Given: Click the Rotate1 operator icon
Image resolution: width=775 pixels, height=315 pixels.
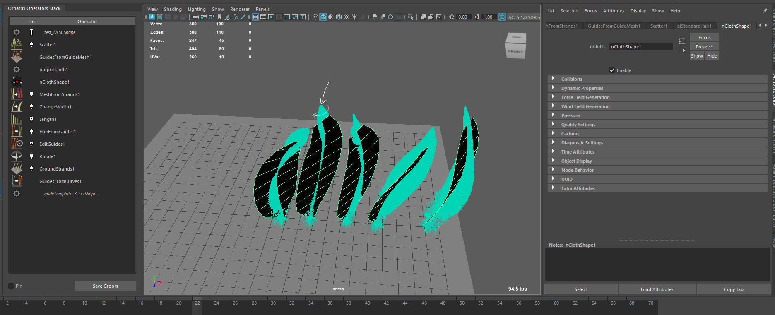Looking at the screenshot, I should click(17, 156).
